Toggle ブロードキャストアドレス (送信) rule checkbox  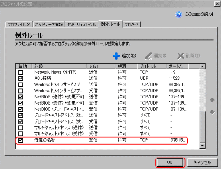click(21, 116)
